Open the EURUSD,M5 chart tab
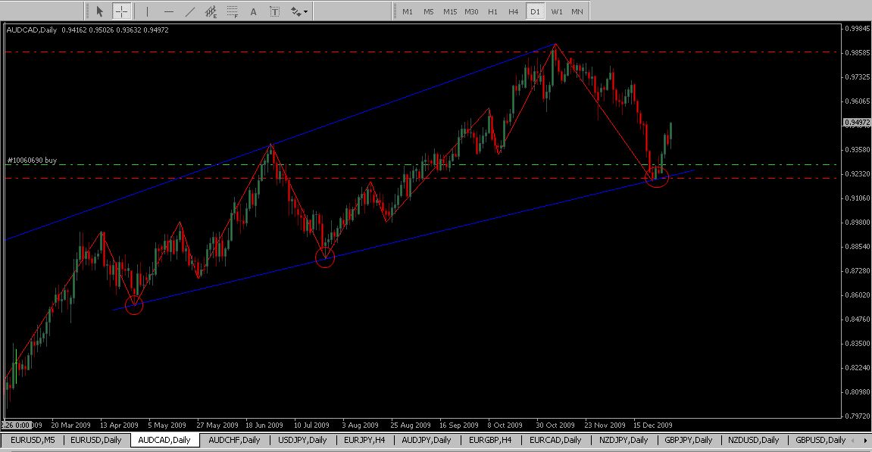The width and height of the screenshot is (872, 452). coord(33,440)
